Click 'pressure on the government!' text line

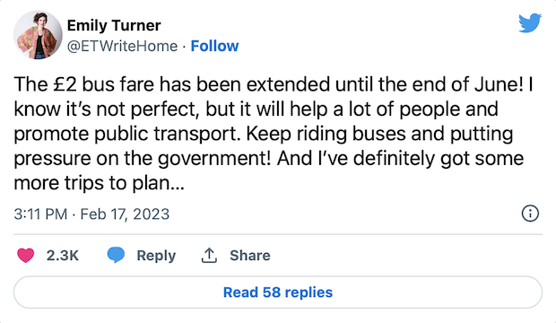(x=143, y=159)
